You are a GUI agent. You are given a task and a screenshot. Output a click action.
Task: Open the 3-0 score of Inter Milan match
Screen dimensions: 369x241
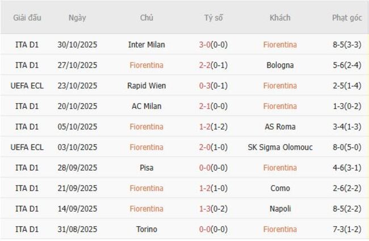pyautogui.click(x=206, y=45)
